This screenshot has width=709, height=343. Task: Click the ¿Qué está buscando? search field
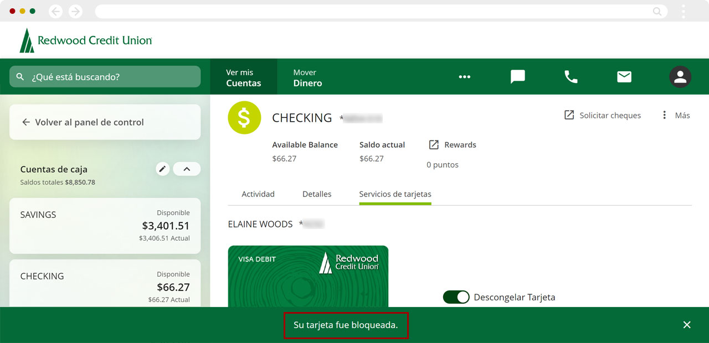coord(105,77)
